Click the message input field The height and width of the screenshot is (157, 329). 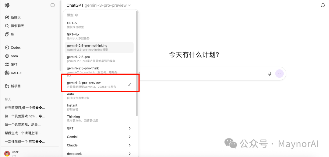point(201,73)
